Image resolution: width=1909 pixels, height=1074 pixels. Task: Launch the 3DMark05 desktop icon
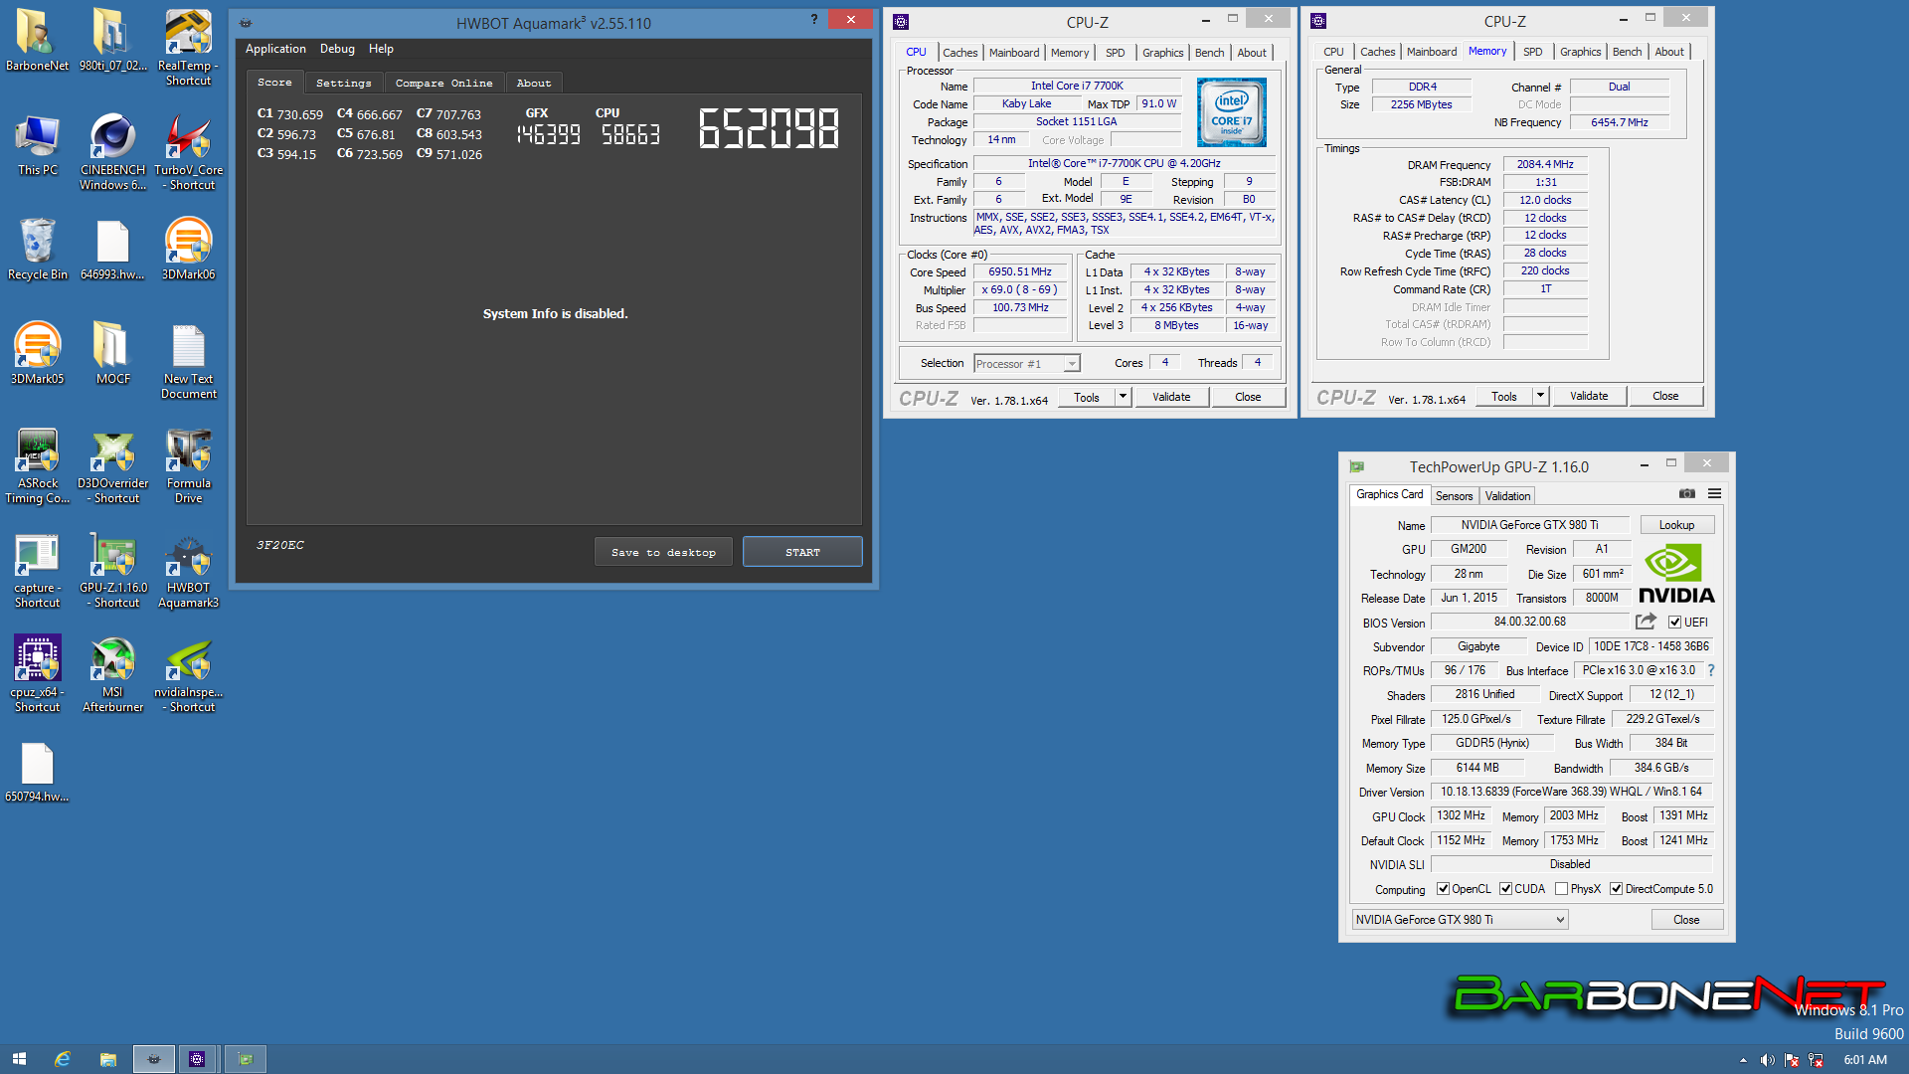coord(37,354)
